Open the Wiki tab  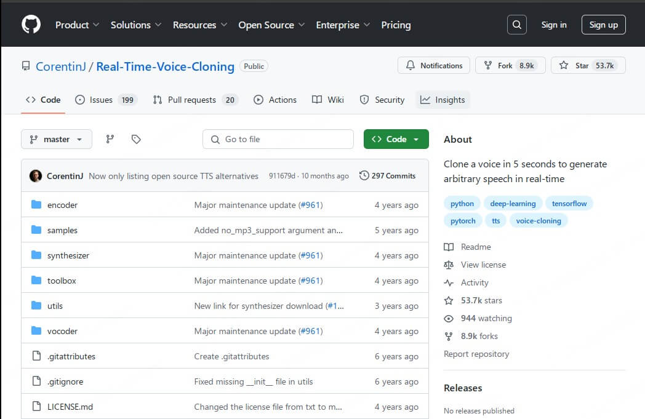point(328,100)
